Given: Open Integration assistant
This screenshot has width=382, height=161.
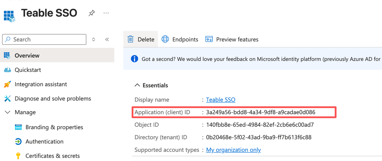Looking at the screenshot, I should coord(41,84).
